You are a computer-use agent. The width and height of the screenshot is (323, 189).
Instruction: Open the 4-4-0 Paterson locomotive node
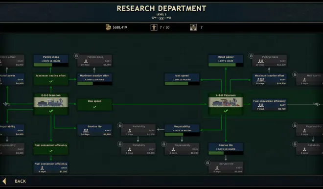(x=226, y=104)
